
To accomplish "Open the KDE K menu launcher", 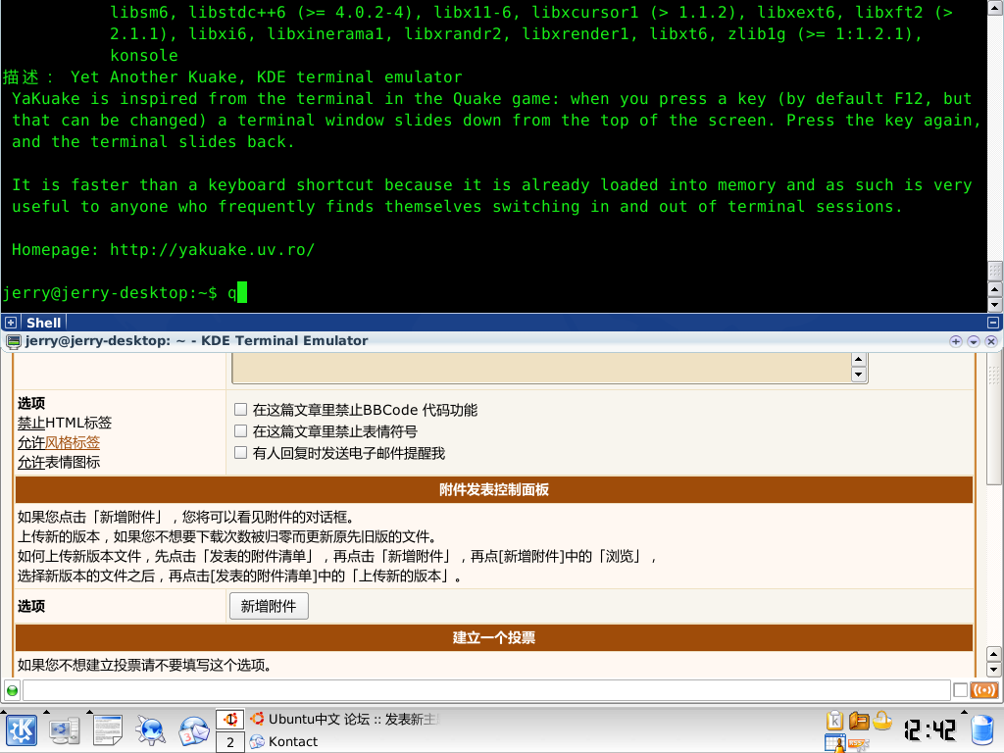I will coord(22,730).
